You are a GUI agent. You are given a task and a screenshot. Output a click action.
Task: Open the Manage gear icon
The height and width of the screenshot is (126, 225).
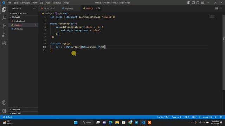click(x=4, y=111)
